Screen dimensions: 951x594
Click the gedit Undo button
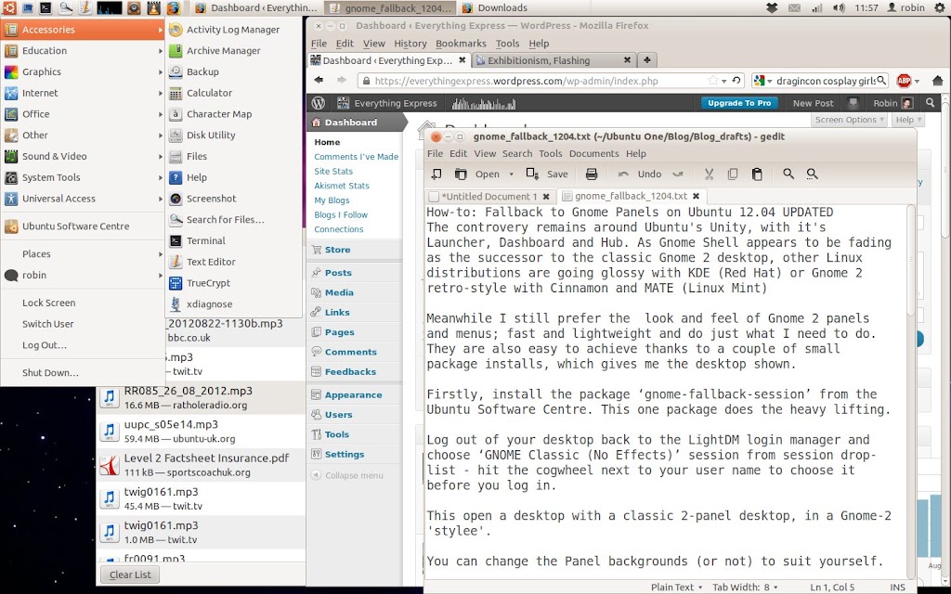point(640,174)
